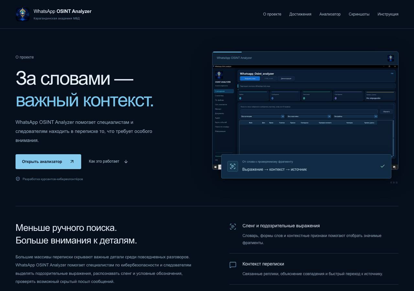This screenshot has width=414, height=291.
Task: Click the shield icon beside «Разработка курсантов-киберволонтёров»
Action: 18,179
